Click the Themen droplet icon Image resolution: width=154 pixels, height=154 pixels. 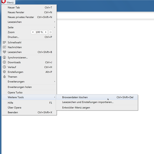click(4, 77)
